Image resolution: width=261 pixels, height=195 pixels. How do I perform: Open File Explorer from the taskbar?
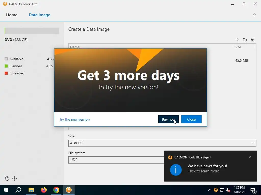pos(31,190)
